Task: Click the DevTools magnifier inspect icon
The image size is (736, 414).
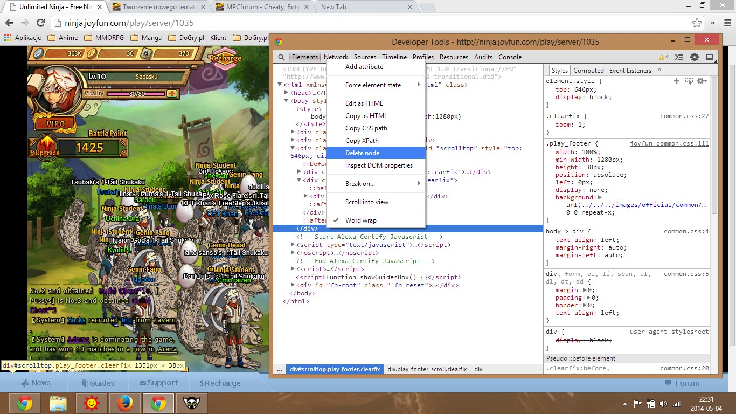Action: click(281, 57)
